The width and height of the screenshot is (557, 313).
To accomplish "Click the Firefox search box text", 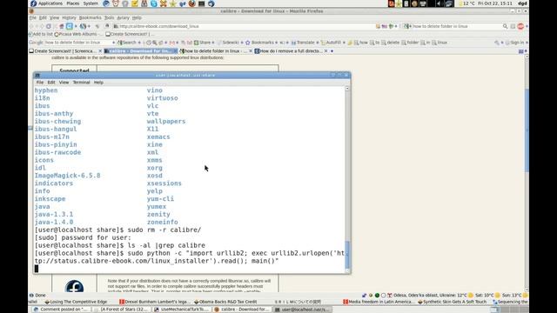I will (440, 26).
